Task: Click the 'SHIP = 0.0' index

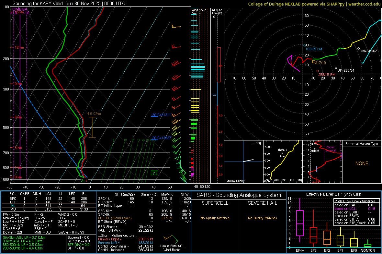Action: point(76,248)
